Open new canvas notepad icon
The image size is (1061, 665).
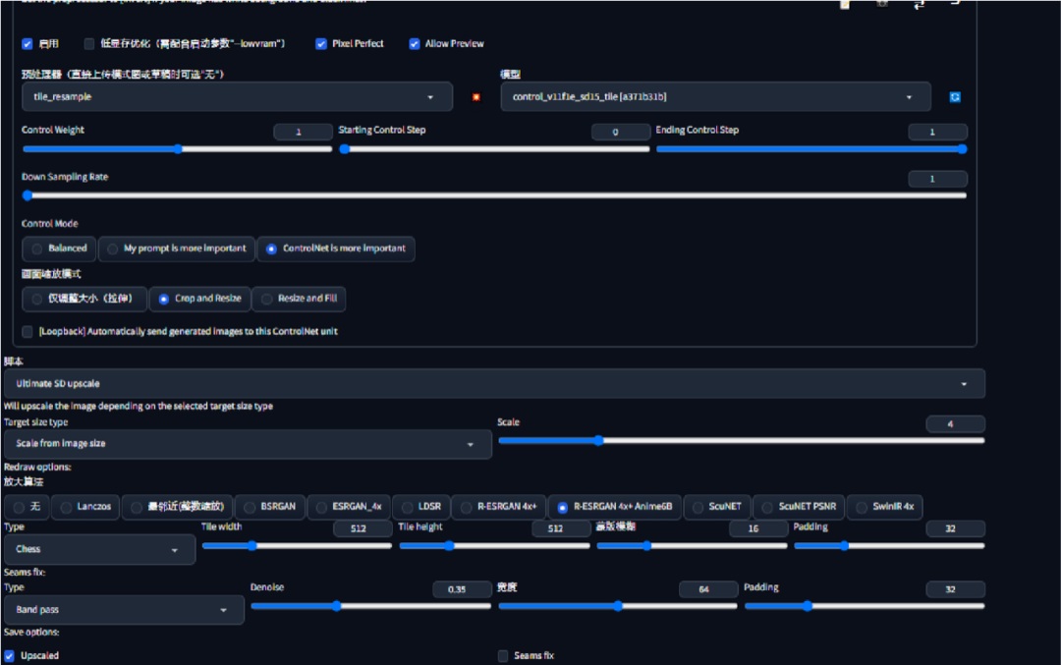point(845,4)
